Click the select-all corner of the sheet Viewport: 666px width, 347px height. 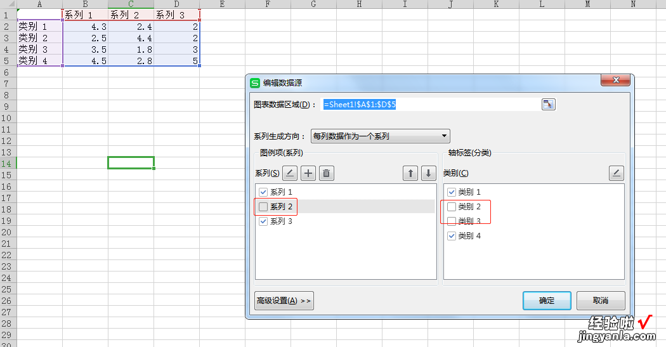8,4
